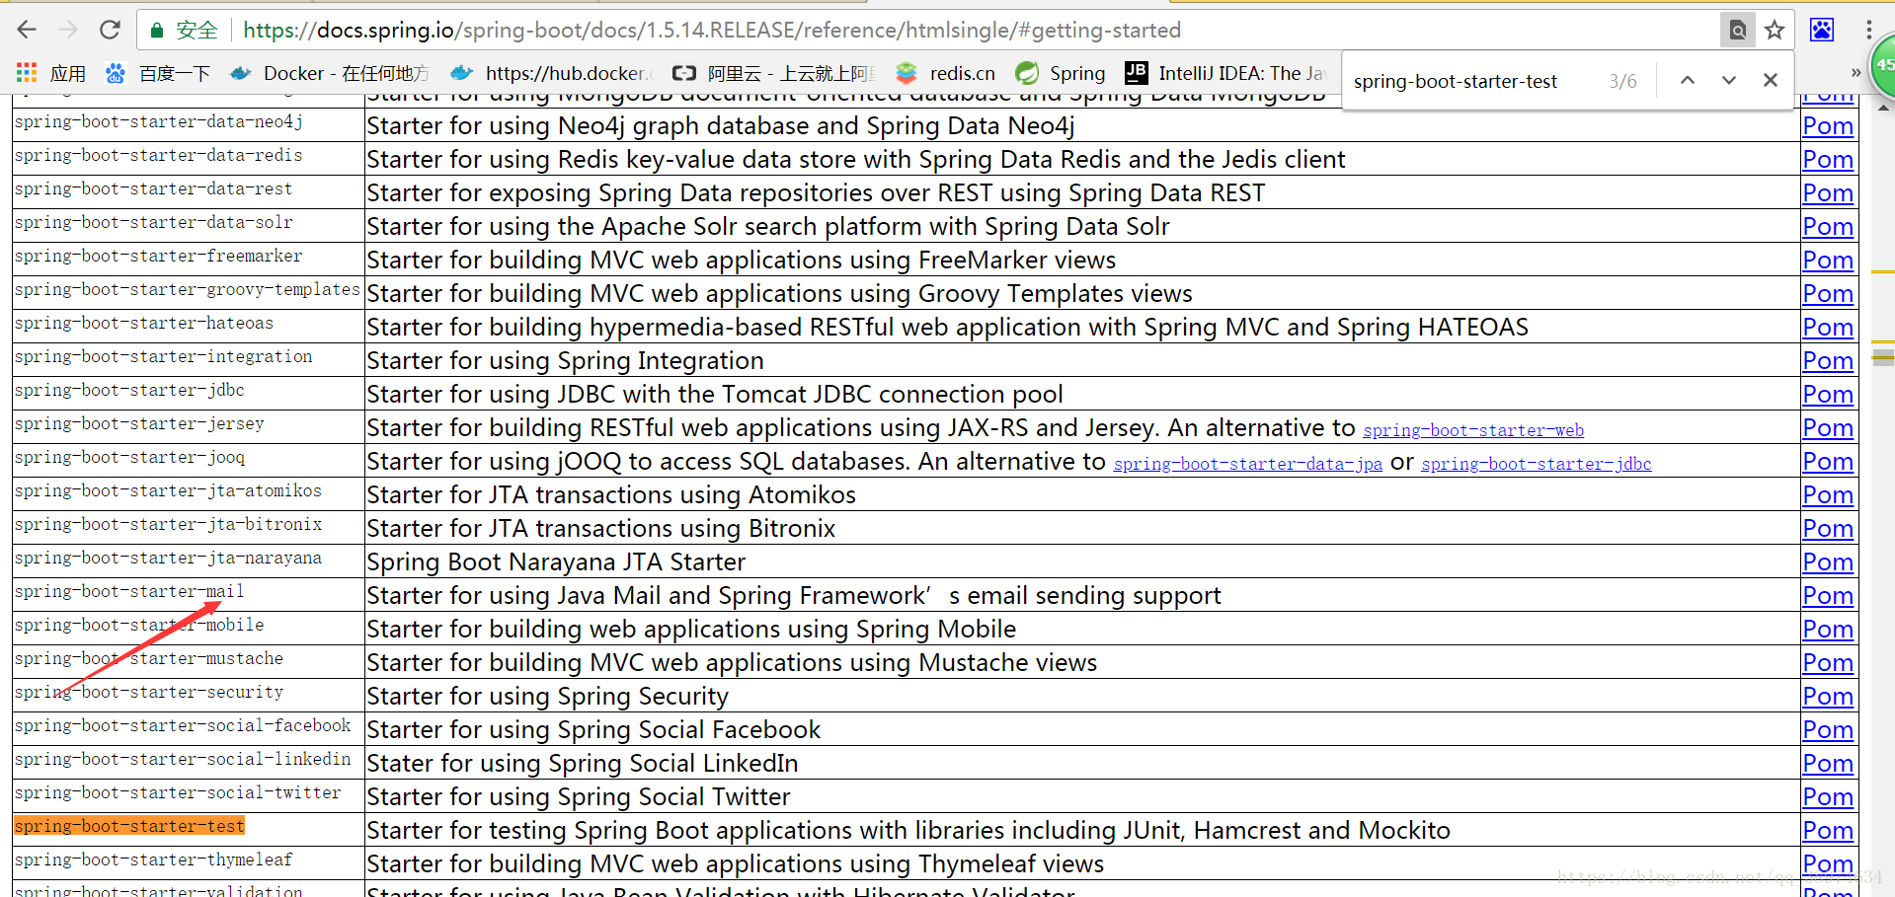Open Pom link for spring-boot-starter-social-linkedin

(1828, 764)
